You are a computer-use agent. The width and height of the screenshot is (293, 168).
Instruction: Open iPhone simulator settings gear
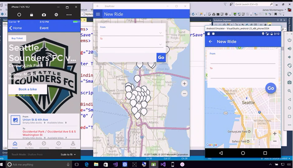point(56,15)
